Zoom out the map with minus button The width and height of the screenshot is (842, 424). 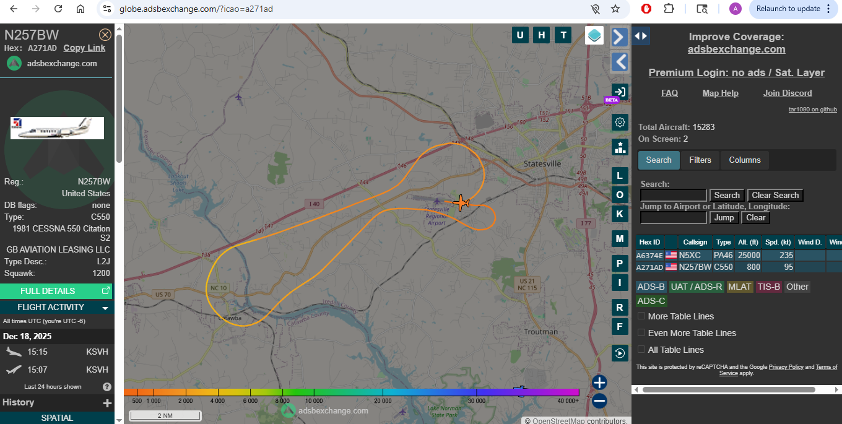click(599, 401)
